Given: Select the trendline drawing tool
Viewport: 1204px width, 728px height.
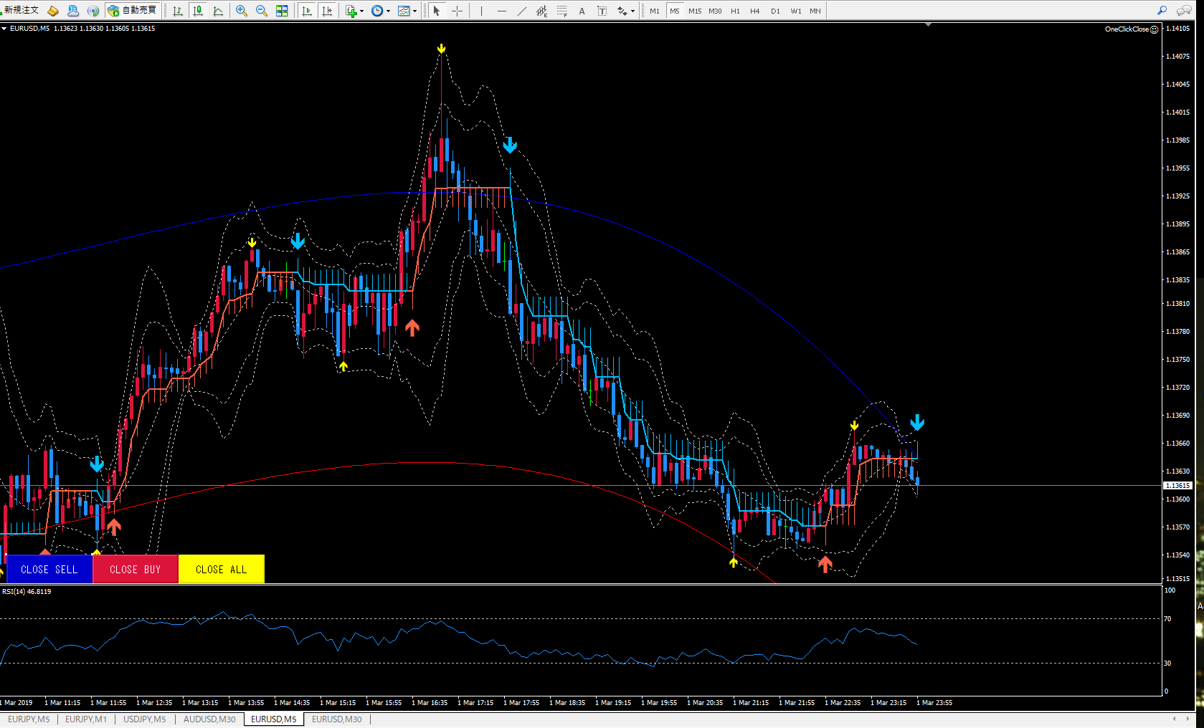Looking at the screenshot, I should point(521,11).
